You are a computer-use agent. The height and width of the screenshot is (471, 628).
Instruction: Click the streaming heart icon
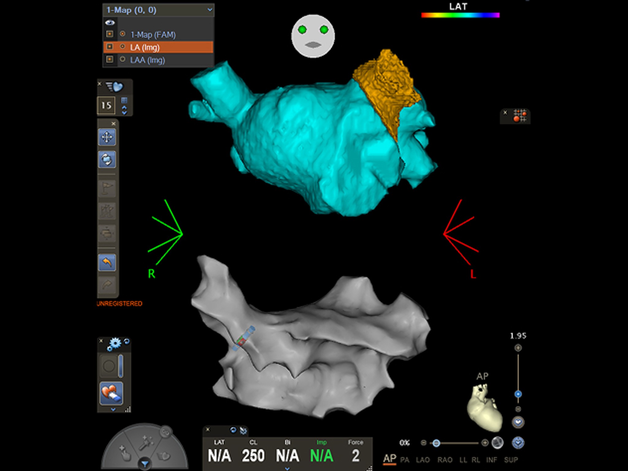(x=115, y=87)
